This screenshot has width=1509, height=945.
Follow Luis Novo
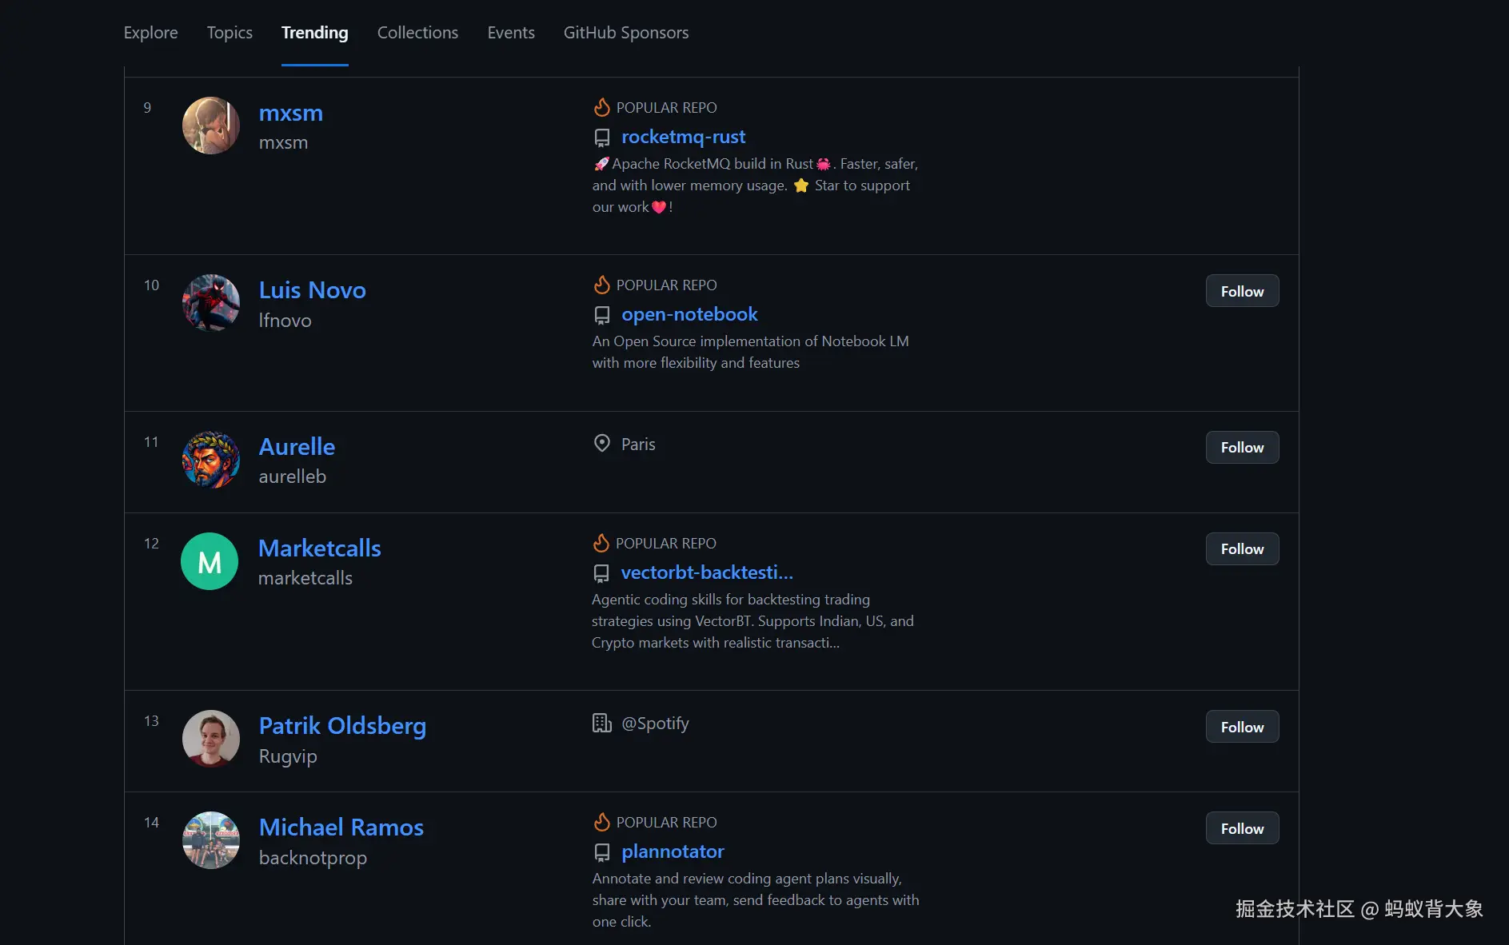click(x=1241, y=292)
